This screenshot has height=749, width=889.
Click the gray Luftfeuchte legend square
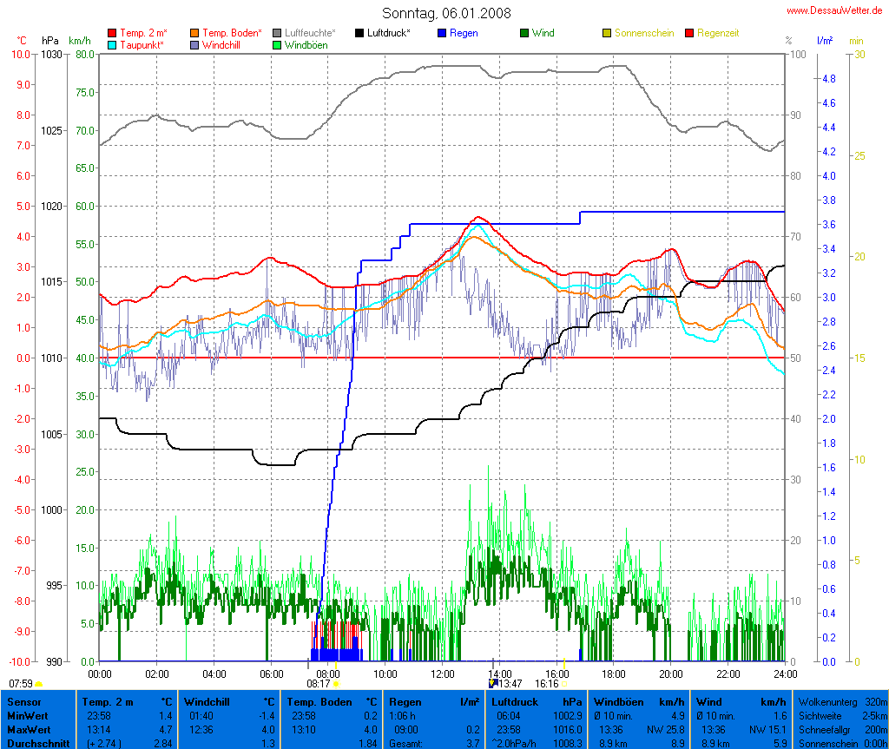[278, 33]
